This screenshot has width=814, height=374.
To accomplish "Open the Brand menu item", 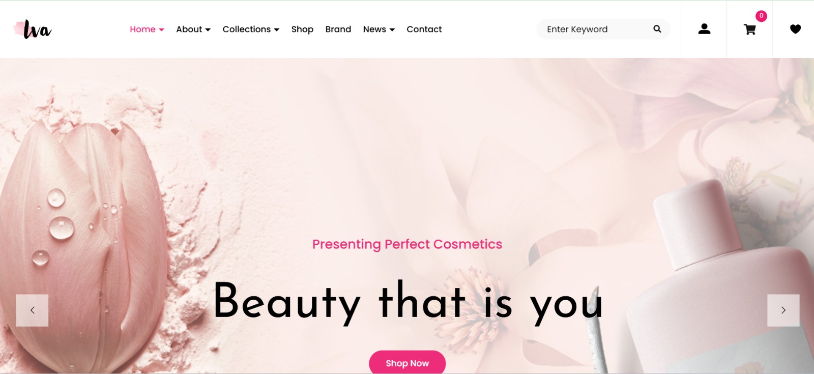I will pos(338,29).
